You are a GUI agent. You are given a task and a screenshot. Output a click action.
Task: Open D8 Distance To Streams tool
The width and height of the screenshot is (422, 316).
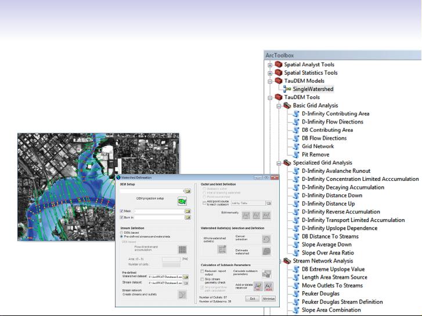click(x=330, y=237)
